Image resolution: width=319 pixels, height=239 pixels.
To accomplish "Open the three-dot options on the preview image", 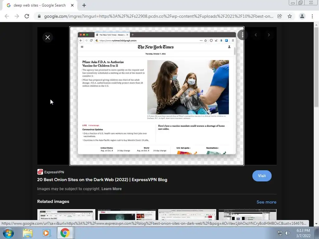I will 242,35.
